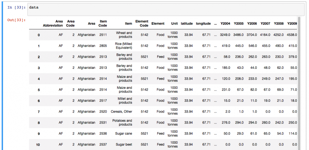Click the 'Rice (Milled Equivalent)' item cell

(x=123, y=46)
